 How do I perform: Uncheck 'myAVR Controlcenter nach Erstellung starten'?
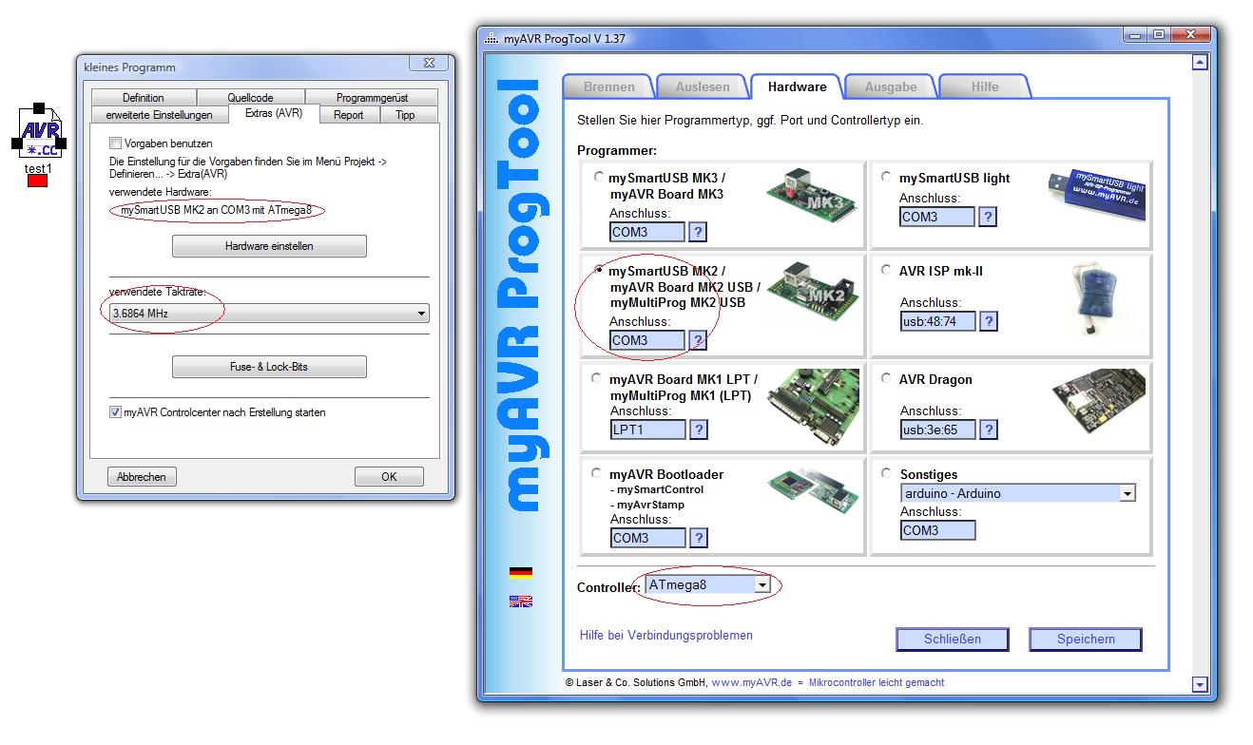point(116,412)
